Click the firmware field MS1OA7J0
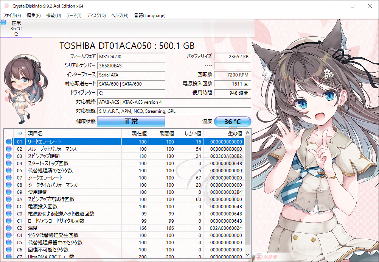379x262 pixels. [131, 57]
